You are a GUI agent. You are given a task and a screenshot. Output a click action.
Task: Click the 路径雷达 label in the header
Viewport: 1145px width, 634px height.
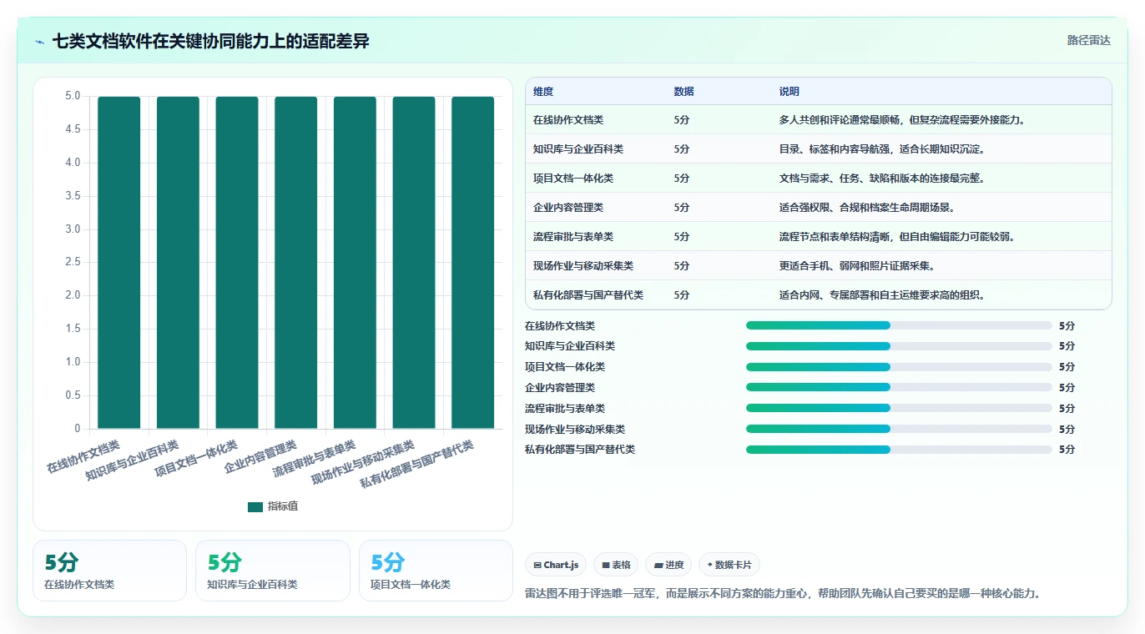tap(1089, 40)
